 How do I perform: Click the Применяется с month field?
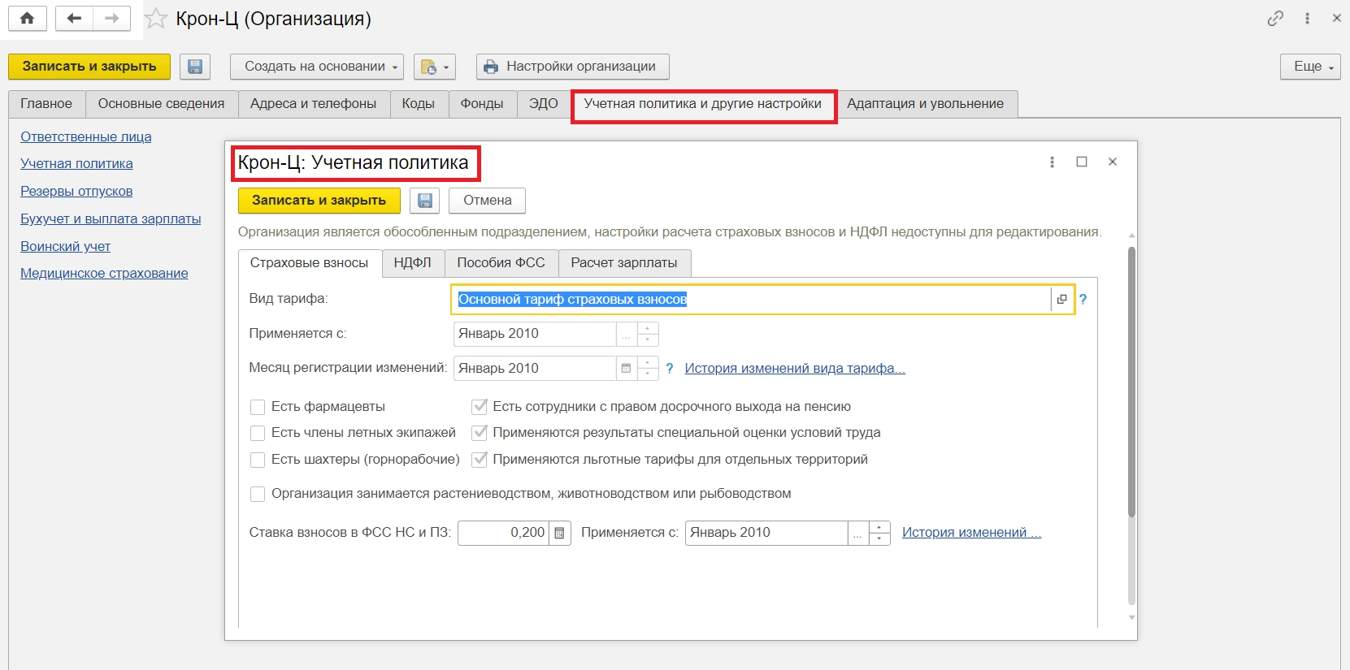pos(535,334)
